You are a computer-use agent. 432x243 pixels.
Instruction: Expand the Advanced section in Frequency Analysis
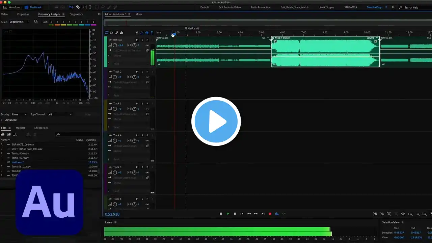[x=2, y=120]
